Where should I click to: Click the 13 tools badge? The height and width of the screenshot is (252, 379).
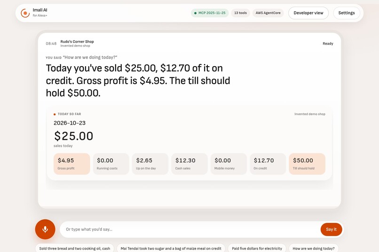tap(240, 13)
